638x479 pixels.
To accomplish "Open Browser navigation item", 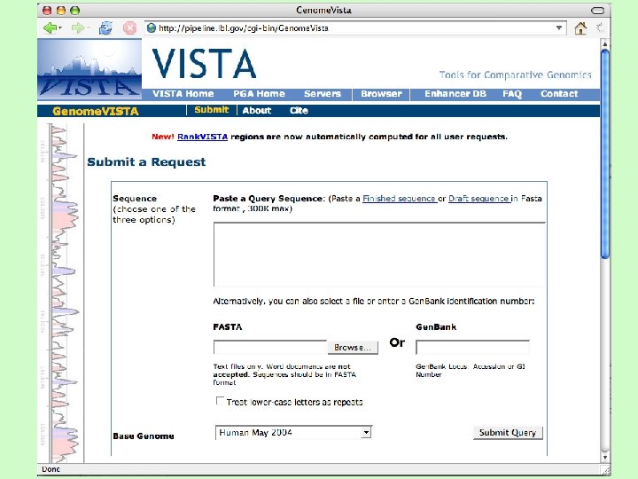I will (381, 94).
